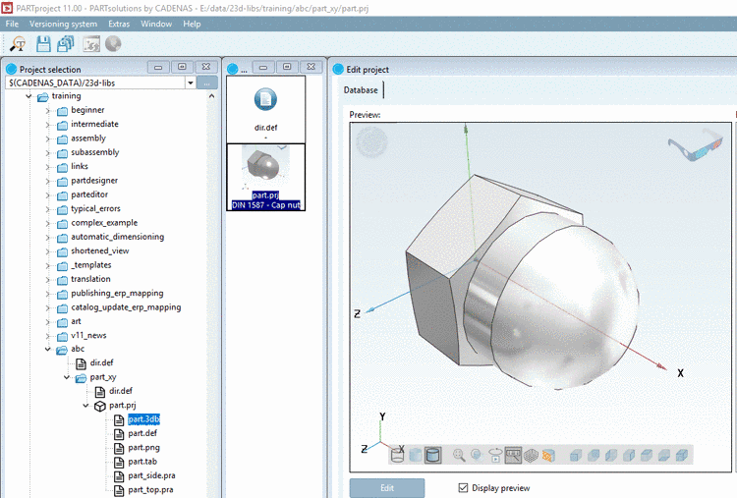Select the first view cube orientation icon

pos(576,455)
